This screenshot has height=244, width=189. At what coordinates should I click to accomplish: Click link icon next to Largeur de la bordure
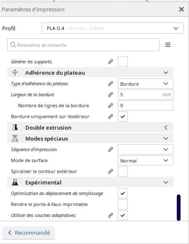coord(111,95)
